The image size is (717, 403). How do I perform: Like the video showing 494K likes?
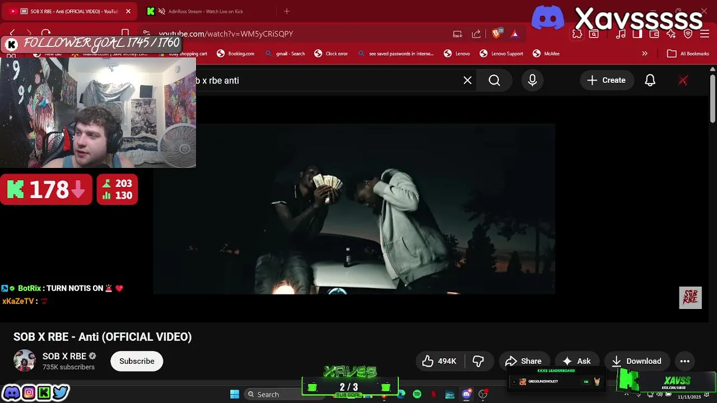click(x=440, y=361)
